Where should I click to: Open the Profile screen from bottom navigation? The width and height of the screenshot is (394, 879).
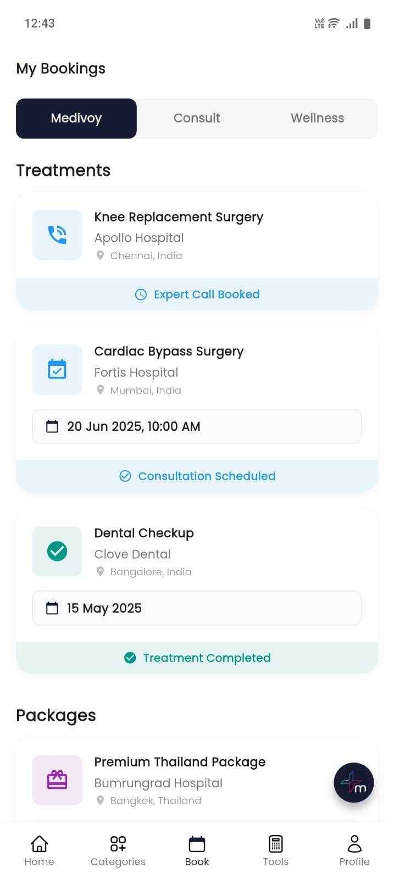pos(354,850)
